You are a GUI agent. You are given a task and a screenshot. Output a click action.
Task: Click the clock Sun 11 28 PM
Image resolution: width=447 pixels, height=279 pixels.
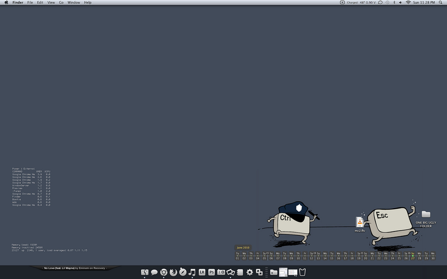[424, 3]
